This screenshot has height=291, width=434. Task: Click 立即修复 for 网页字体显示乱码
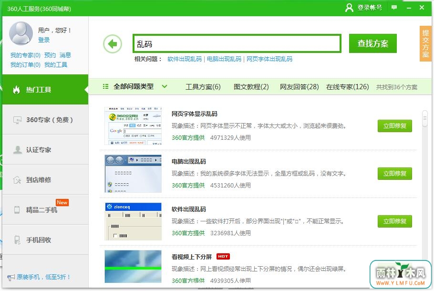(395, 126)
